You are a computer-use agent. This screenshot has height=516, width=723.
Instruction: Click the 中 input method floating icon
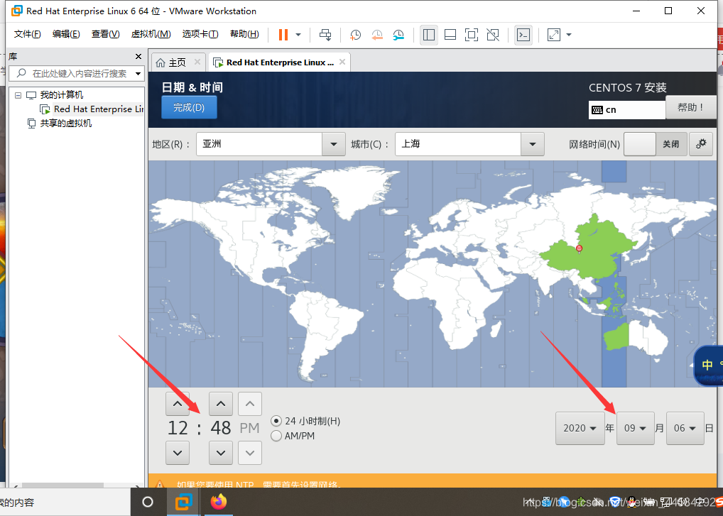point(709,366)
